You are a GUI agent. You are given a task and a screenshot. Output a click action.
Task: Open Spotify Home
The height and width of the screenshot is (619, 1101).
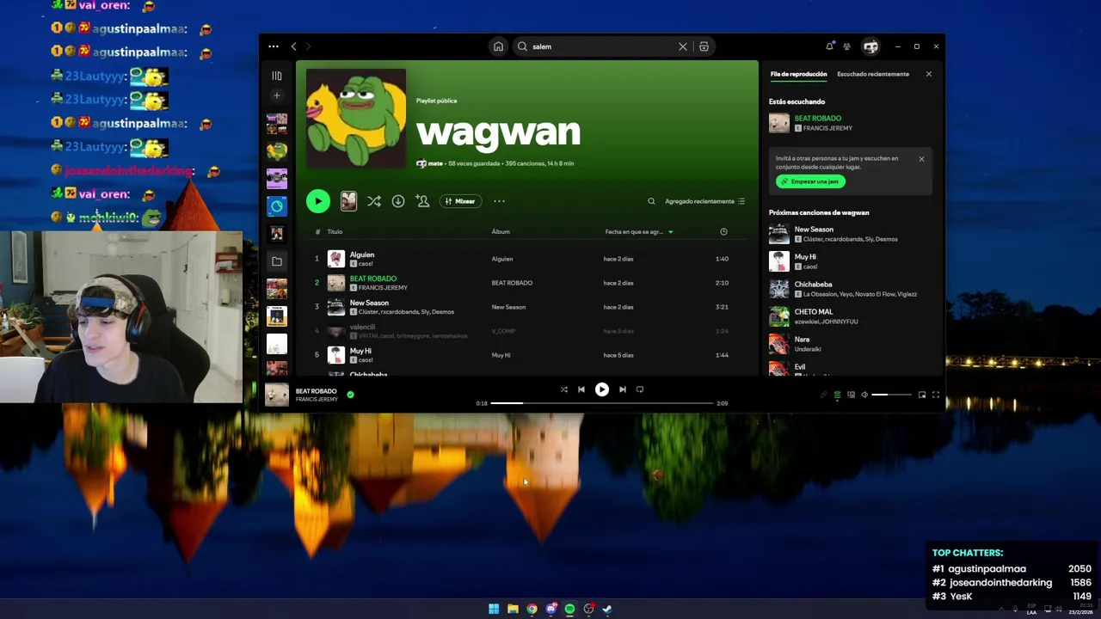[x=498, y=46]
